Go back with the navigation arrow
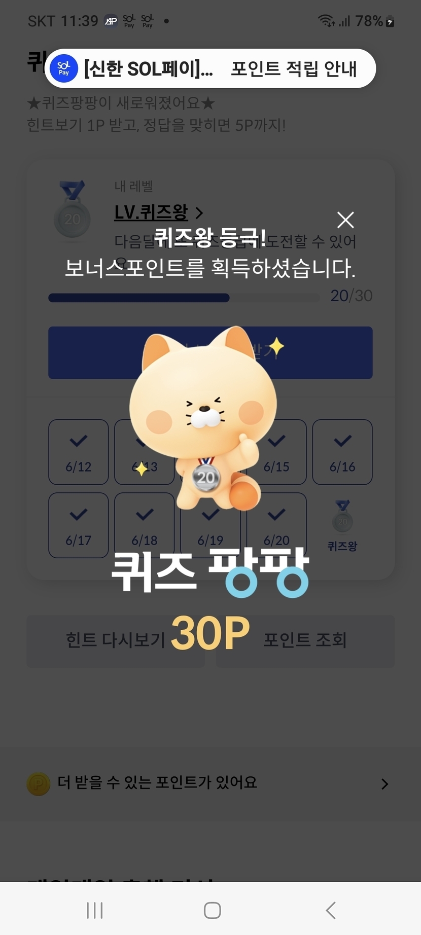Image resolution: width=421 pixels, height=935 pixels. tap(331, 910)
